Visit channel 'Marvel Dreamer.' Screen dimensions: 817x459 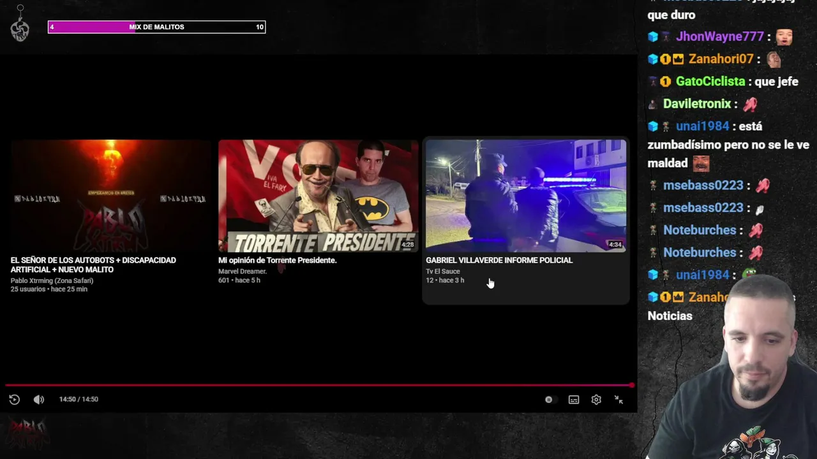pos(243,271)
